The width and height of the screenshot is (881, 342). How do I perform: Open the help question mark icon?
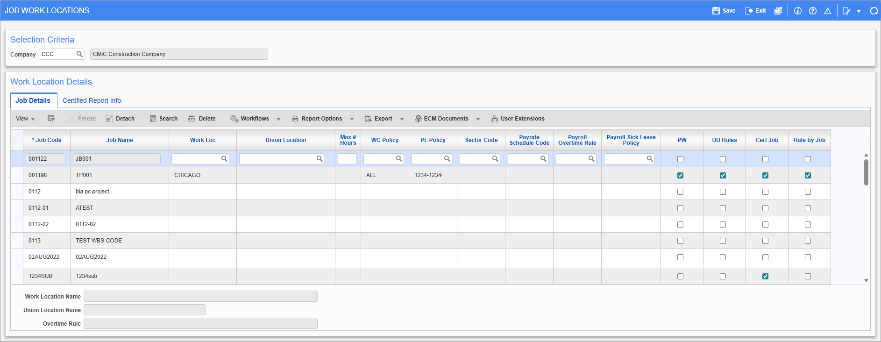pos(813,11)
